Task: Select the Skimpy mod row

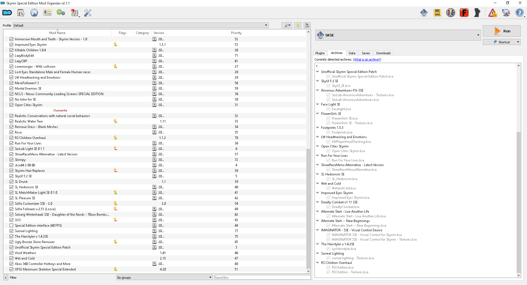Action: pos(155,159)
